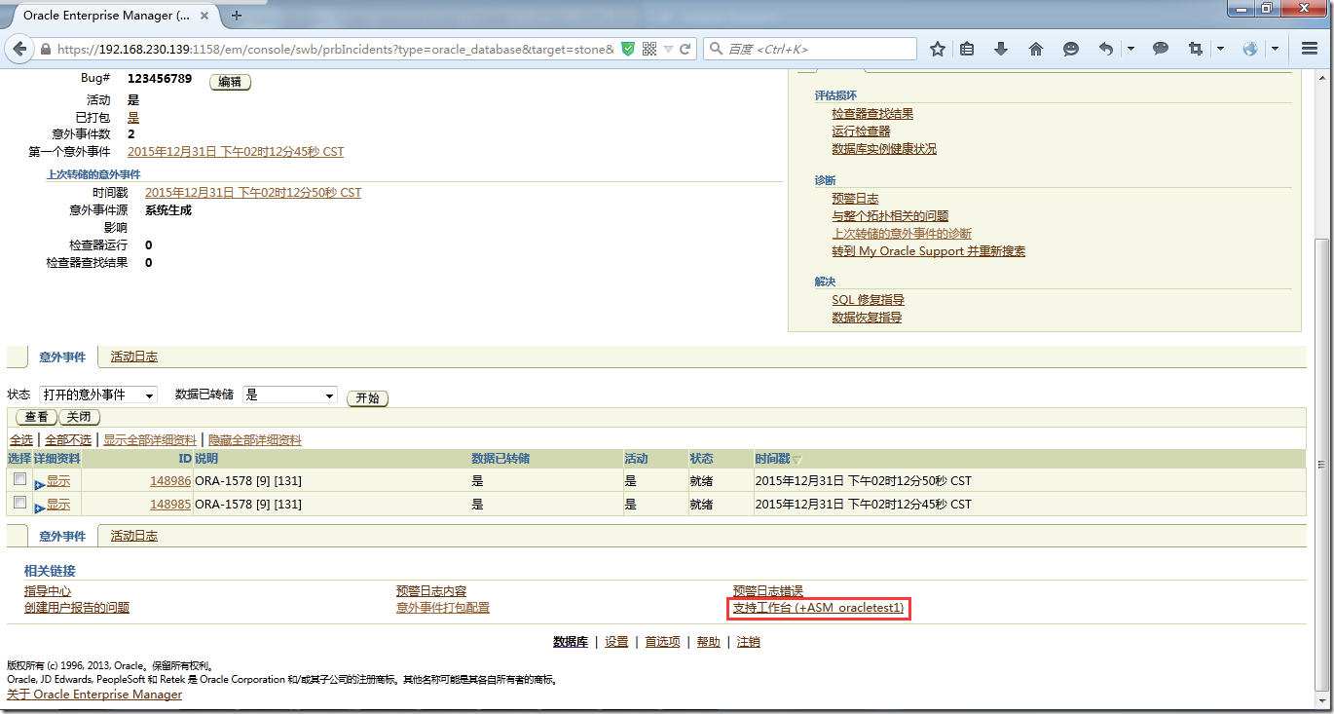Open SQL 修复指导 link
Screen dimensions: 1334x714
click(x=868, y=300)
